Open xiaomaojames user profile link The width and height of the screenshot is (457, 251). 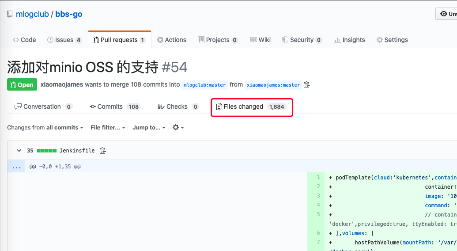[x=62, y=84]
